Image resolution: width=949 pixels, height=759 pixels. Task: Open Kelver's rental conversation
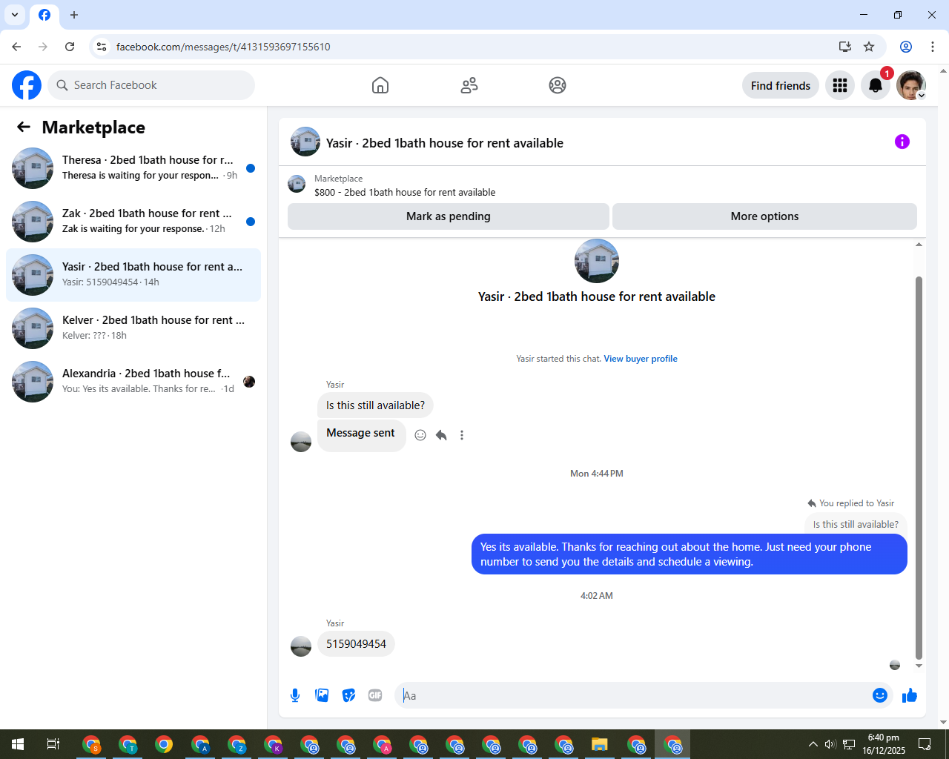tap(133, 328)
